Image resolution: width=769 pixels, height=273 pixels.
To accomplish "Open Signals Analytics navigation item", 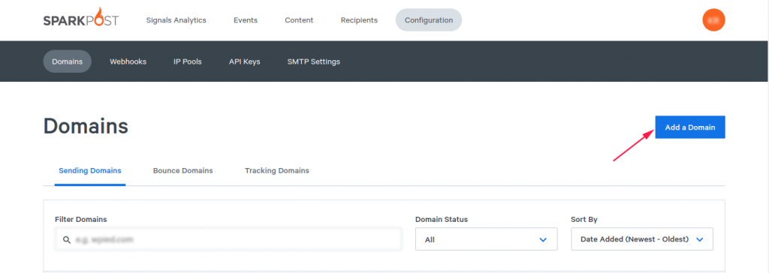I will click(x=176, y=20).
